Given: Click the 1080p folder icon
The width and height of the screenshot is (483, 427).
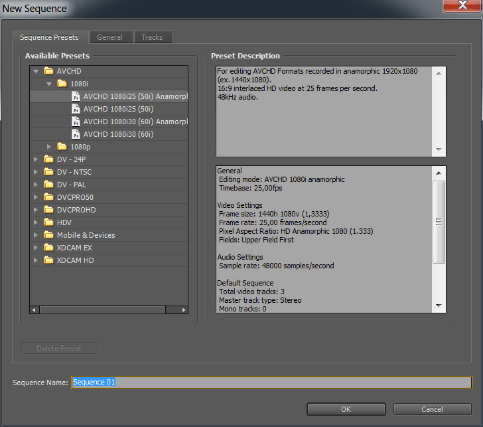Looking at the screenshot, I should (x=62, y=147).
